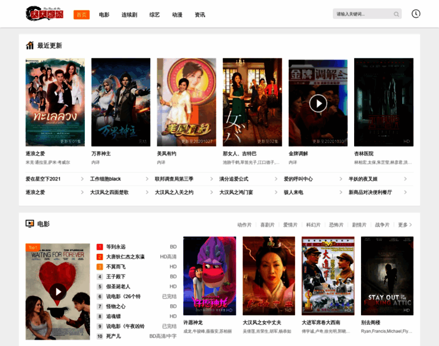Screen dimensions: 439x346
Task: Open the 逐浪之爱 poster thumbnail
Action: click(55, 102)
